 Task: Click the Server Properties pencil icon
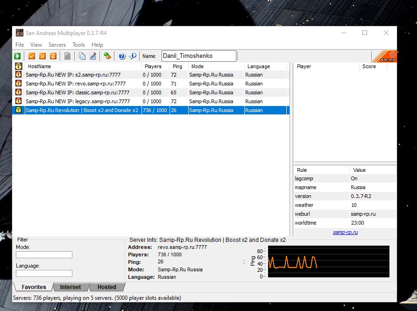click(x=93, y=56)
